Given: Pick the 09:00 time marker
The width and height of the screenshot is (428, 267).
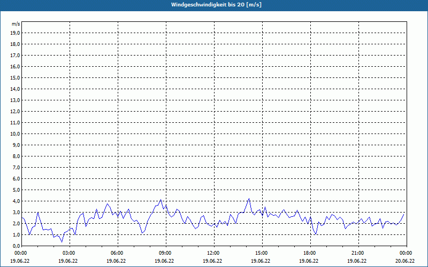Looking at the screenshot, I should pyautogui.click(x=165, y=253).
